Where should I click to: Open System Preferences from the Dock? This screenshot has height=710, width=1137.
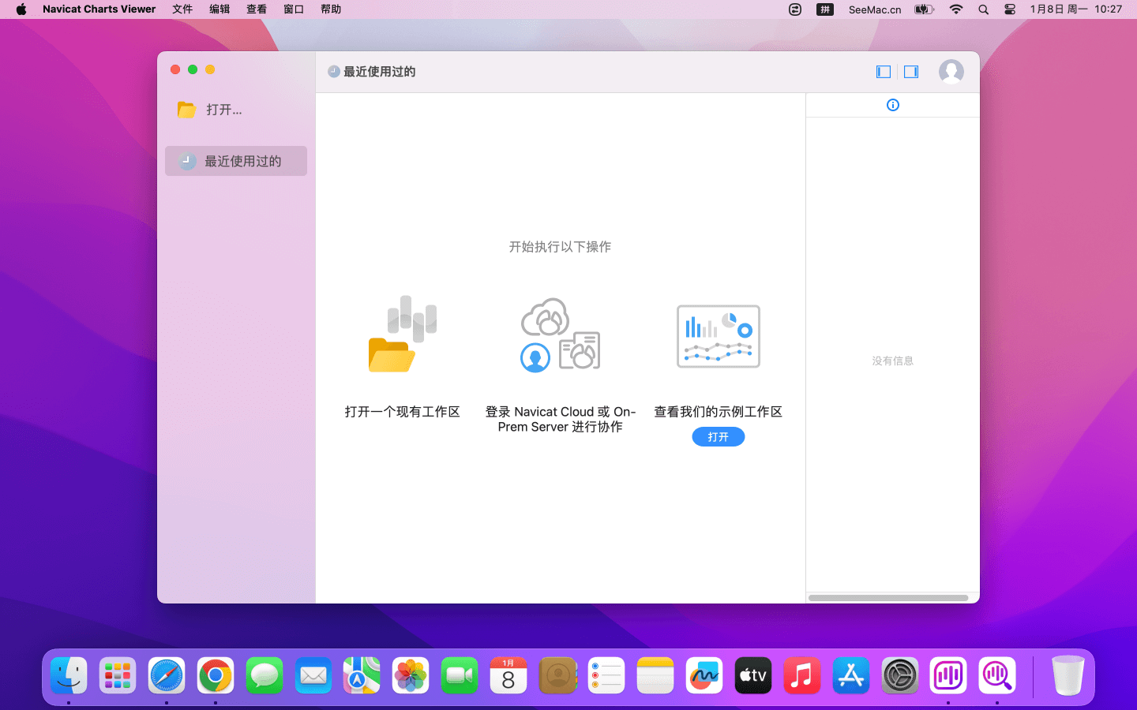[x=899, y=676]
